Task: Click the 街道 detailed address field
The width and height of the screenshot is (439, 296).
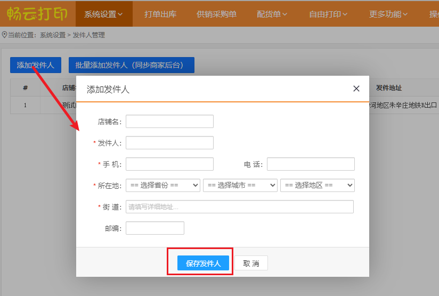Action: tap(240, 207)
